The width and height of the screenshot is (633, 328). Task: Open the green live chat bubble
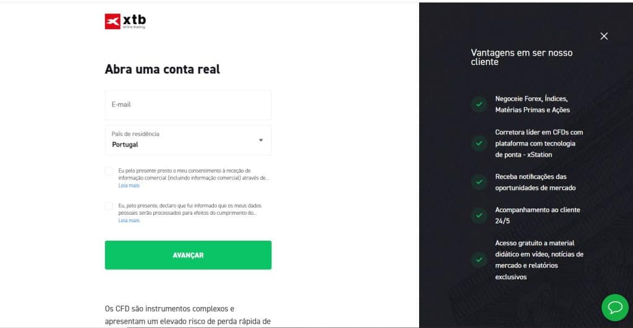point(615,308)
